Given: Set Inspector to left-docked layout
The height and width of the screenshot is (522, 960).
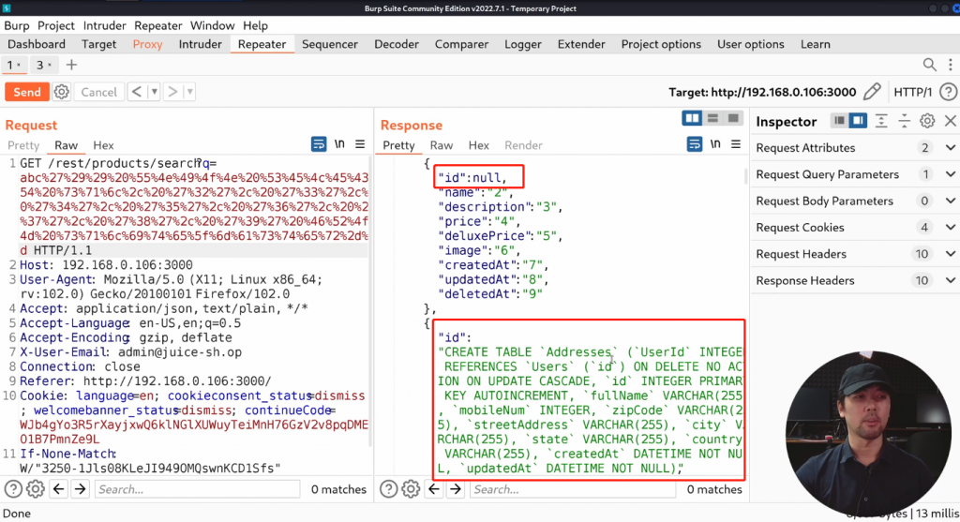Looking at the screenshot, I should (839, 121).
